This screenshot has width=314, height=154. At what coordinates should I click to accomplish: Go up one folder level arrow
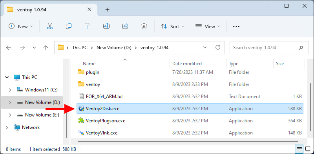pos(46,48)
